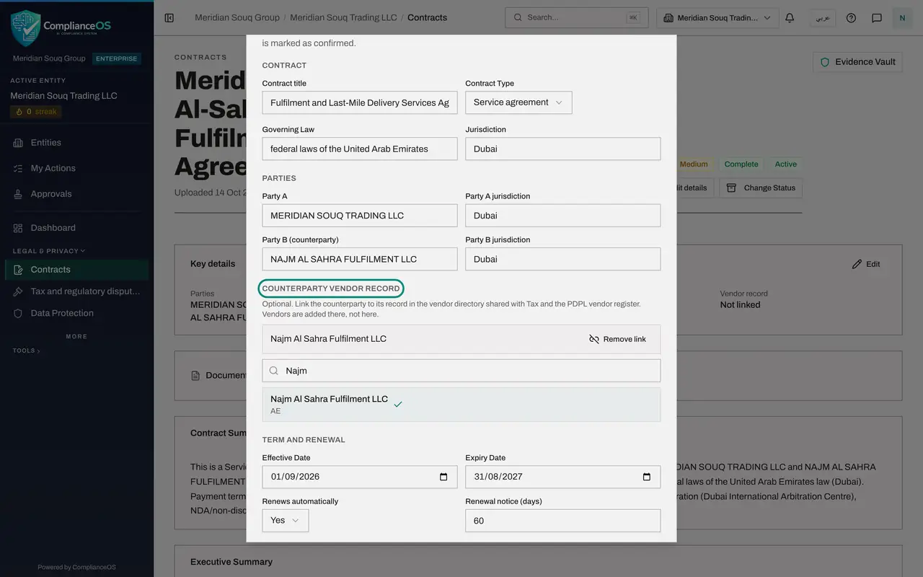Viewport: 923px width, 577px height.
Task: Open the Evidence Vault
Action: tap(858, 62)
